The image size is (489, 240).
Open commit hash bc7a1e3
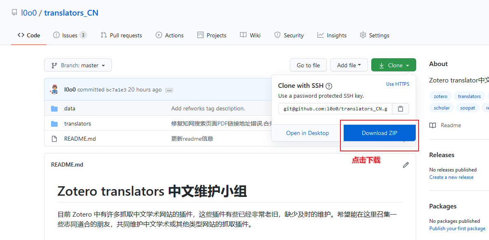coord(116,90)
